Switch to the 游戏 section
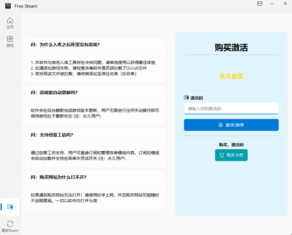 coord(10,45)
